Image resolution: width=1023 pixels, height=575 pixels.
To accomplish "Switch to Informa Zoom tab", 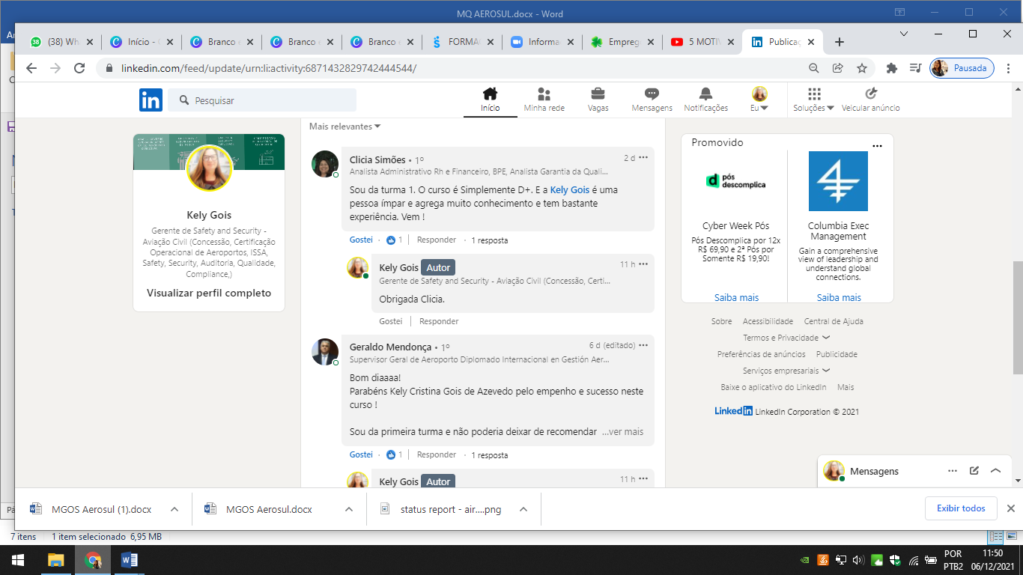I will [542, 42].
